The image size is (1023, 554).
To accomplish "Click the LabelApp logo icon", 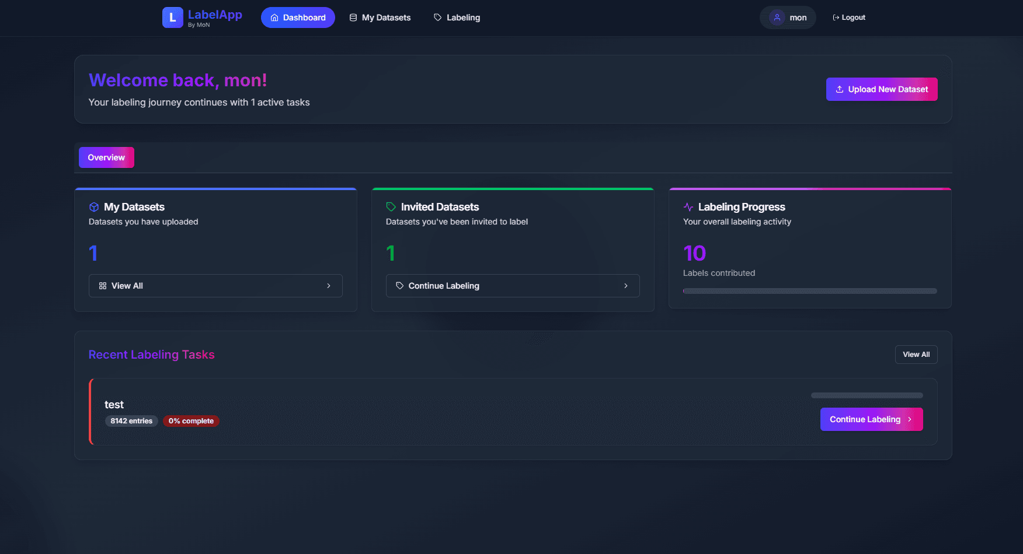I will (172, 17).
